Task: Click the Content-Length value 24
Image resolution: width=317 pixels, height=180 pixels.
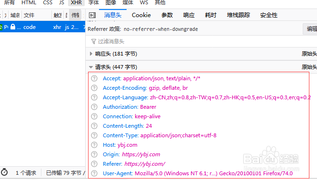Action: point(149,126)
